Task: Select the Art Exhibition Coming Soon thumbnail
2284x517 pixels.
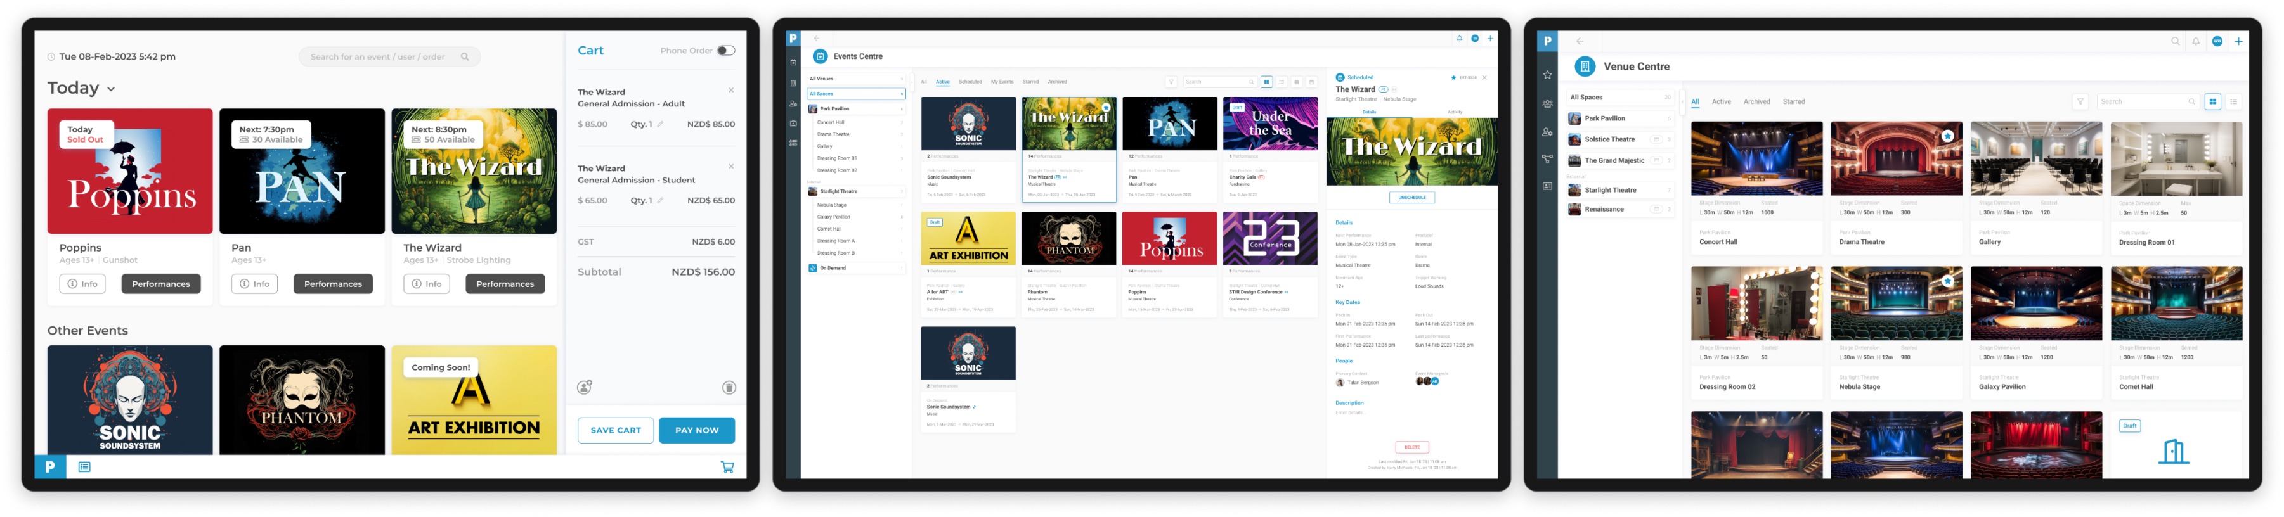Action: coord(474,400)
